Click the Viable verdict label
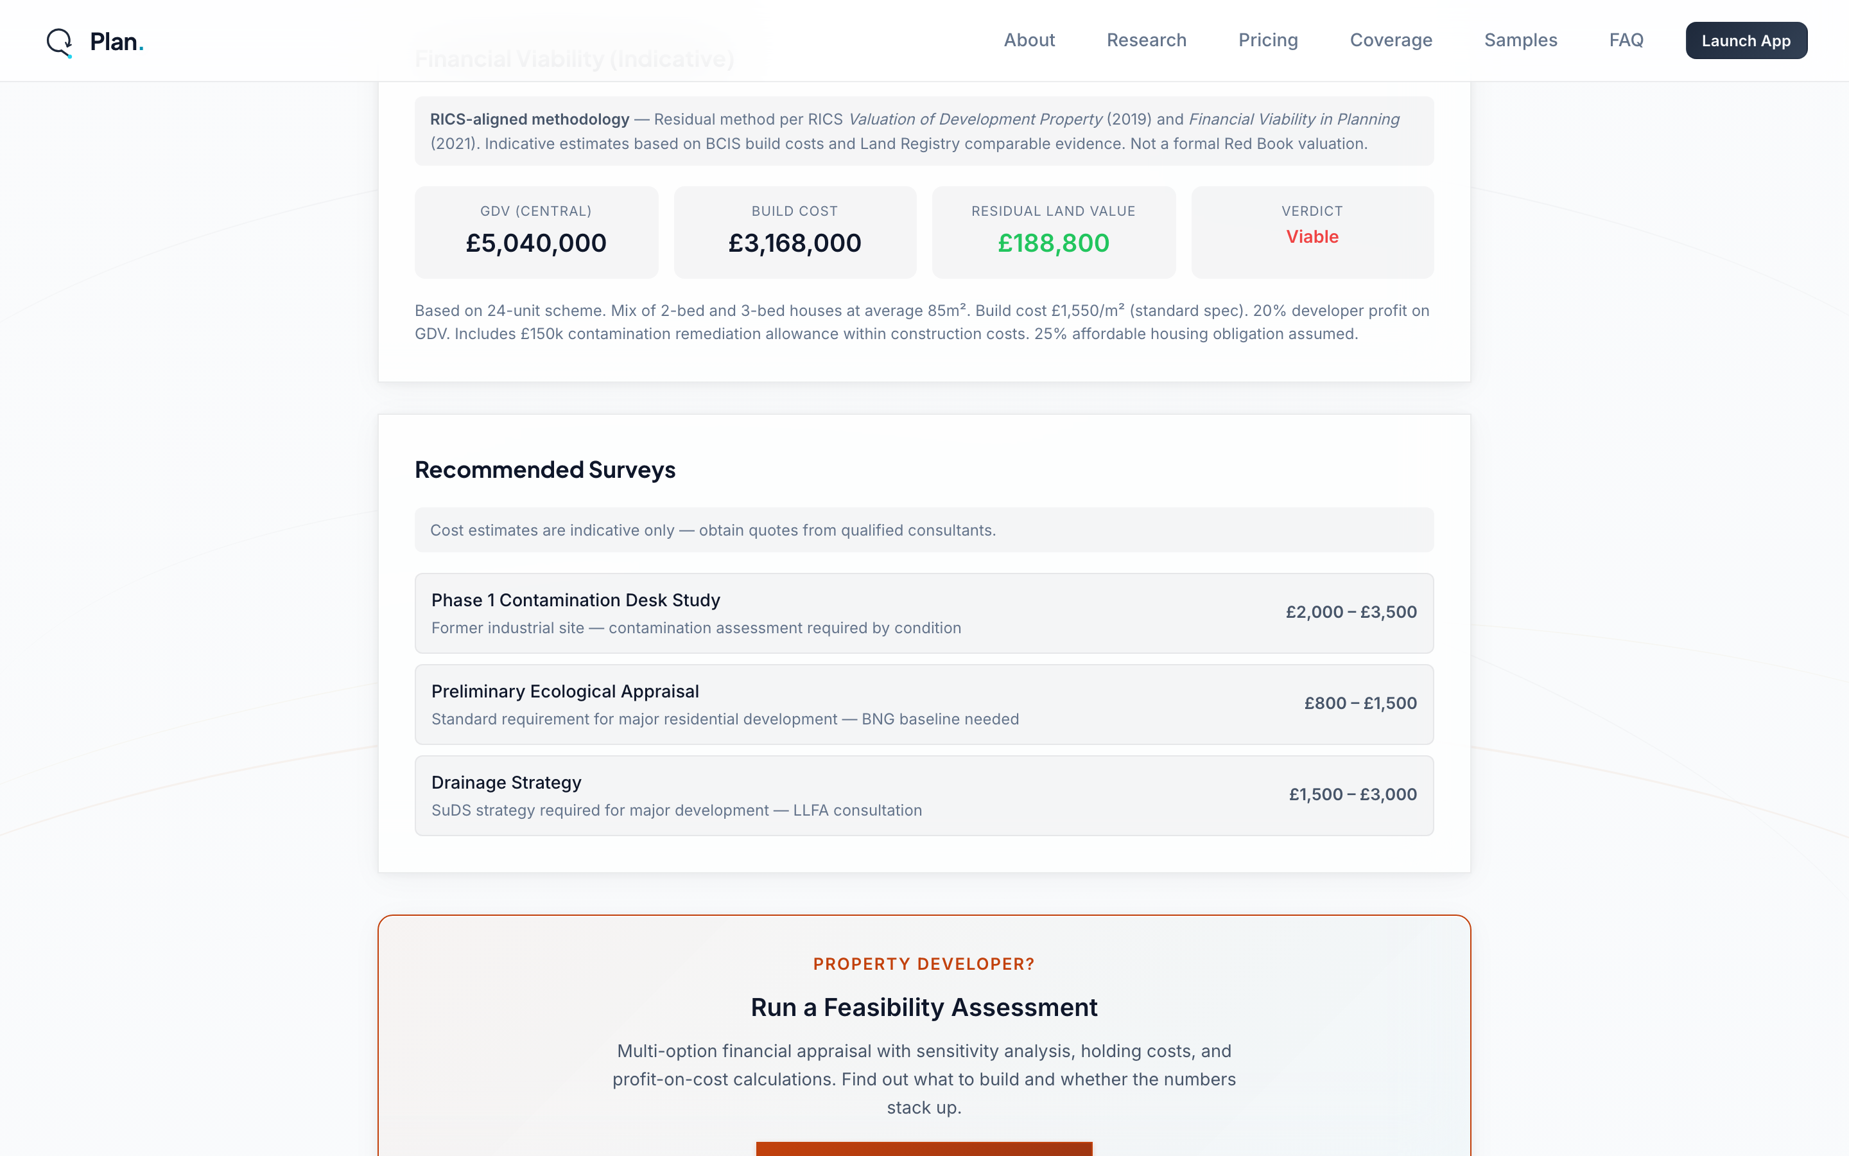The width and height of the screenshot is (1849, 1156). point(1312,236)
